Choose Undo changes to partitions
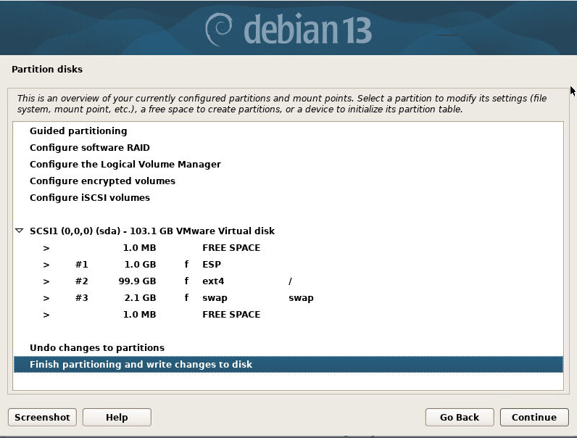This screenshot has width=577, height=438. [288, 348]
